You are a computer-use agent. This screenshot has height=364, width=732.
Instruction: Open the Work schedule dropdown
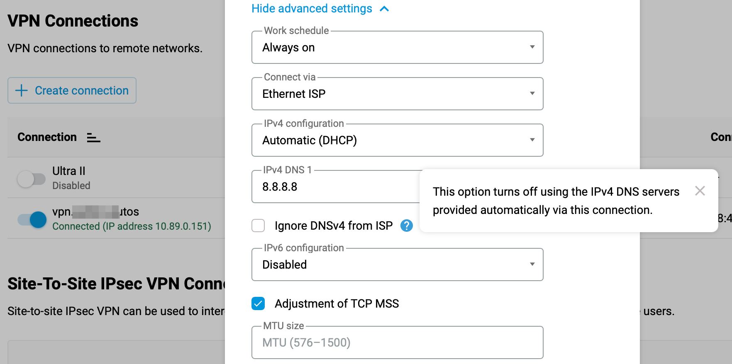pos(397,47)
